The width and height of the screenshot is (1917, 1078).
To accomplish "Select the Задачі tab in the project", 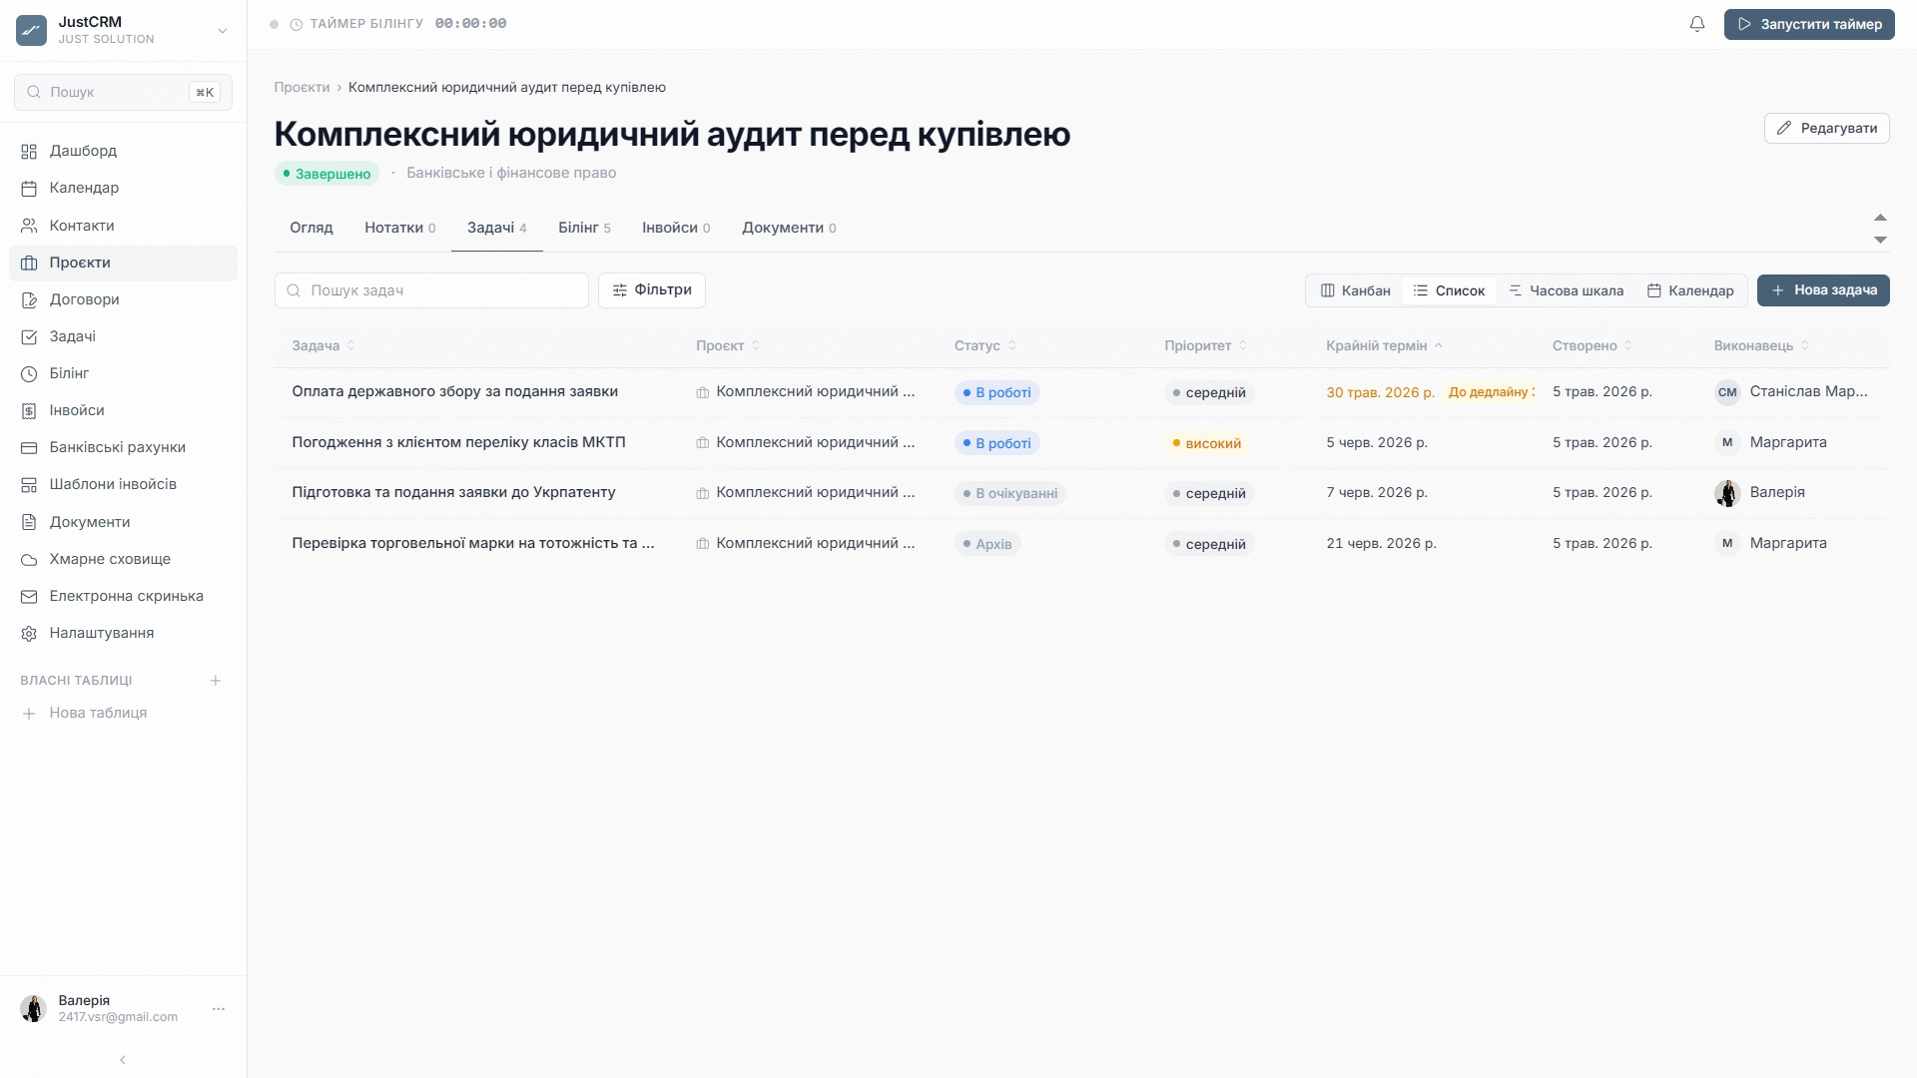I will (x=496, y=228).
